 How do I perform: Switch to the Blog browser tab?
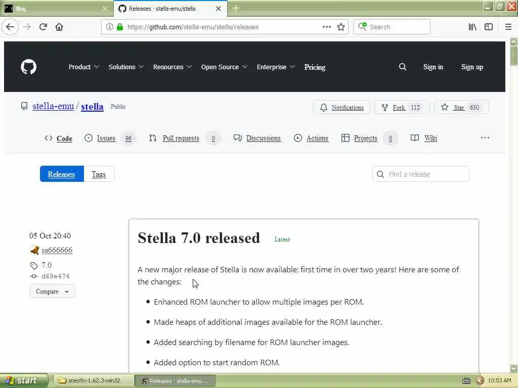click(57, 9)
